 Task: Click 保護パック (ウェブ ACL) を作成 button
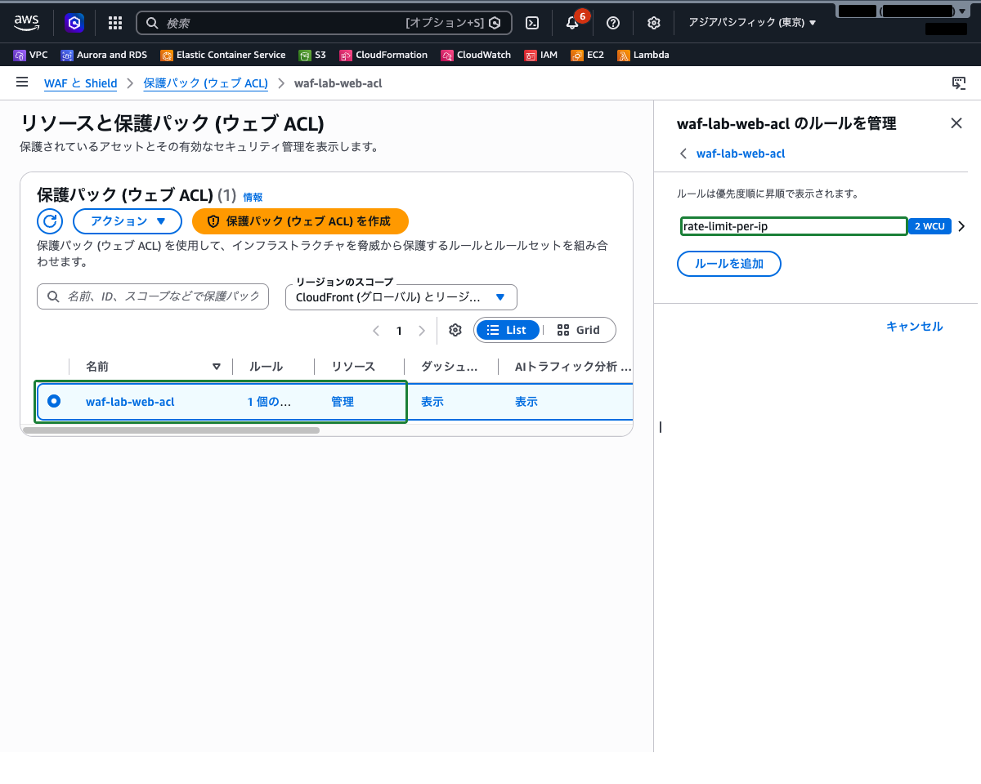300,221
